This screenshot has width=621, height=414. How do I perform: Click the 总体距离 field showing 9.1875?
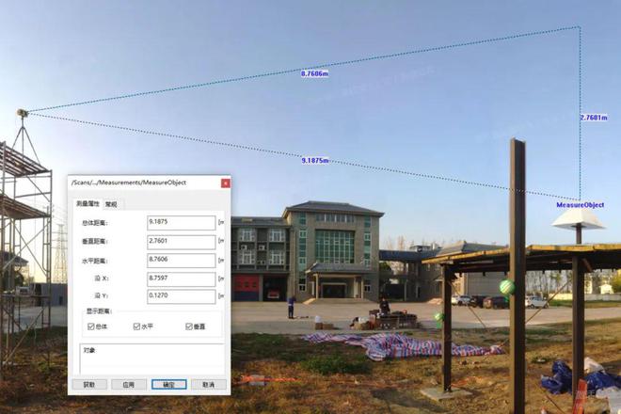(181, 223)
